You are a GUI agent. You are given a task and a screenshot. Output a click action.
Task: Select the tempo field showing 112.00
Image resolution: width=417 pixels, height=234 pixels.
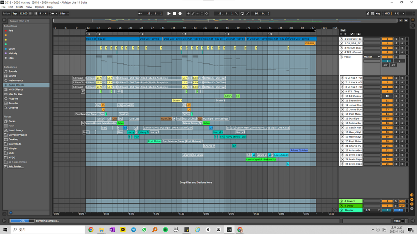[x=23, y=14]
